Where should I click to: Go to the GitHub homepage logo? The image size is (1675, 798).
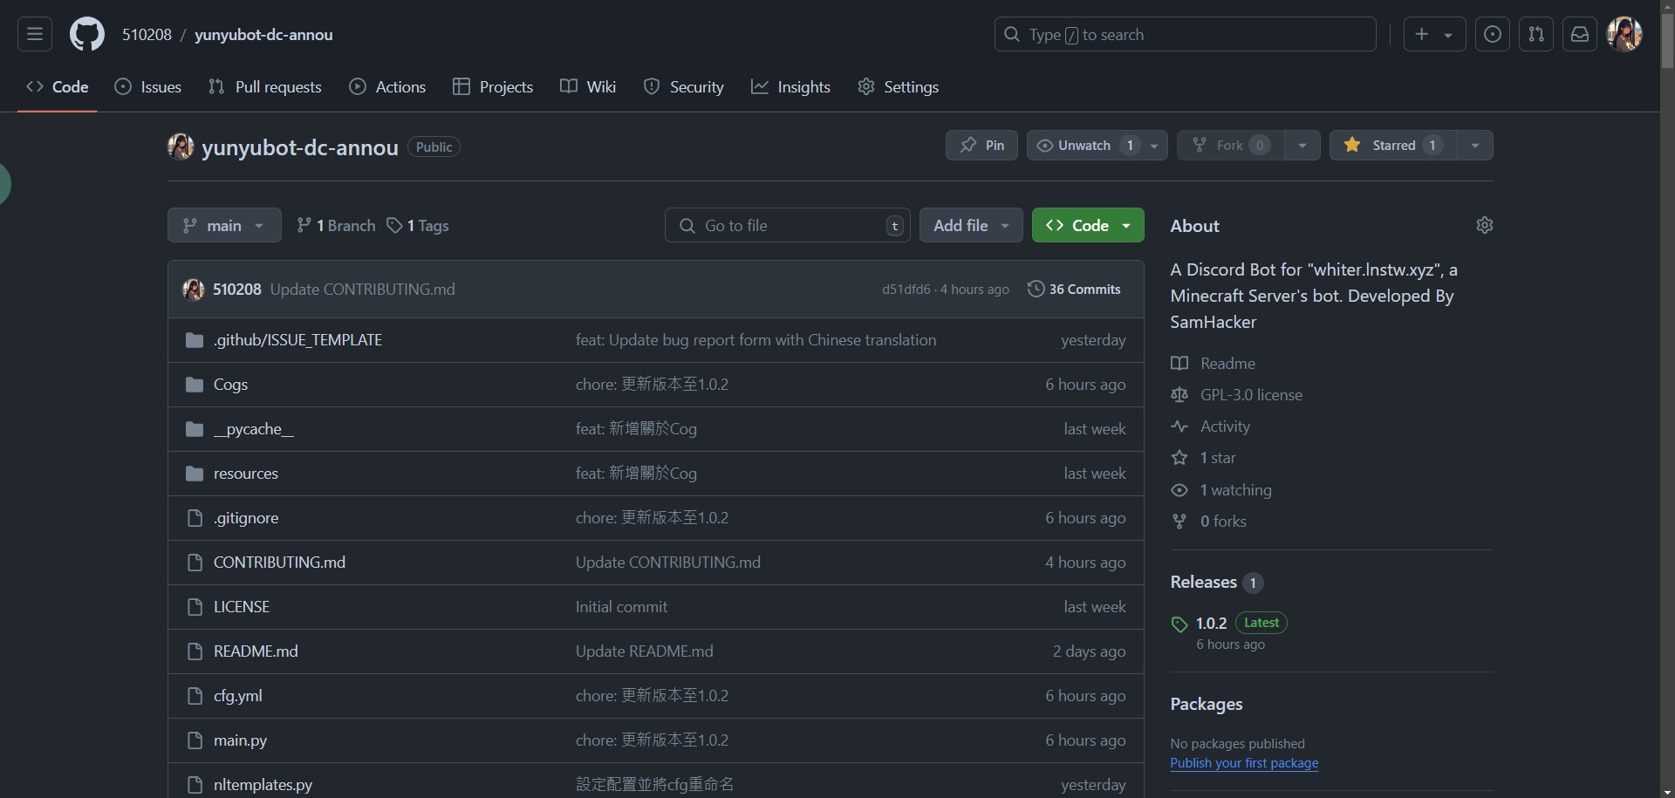pyautogui.click(x=87, y=35)
